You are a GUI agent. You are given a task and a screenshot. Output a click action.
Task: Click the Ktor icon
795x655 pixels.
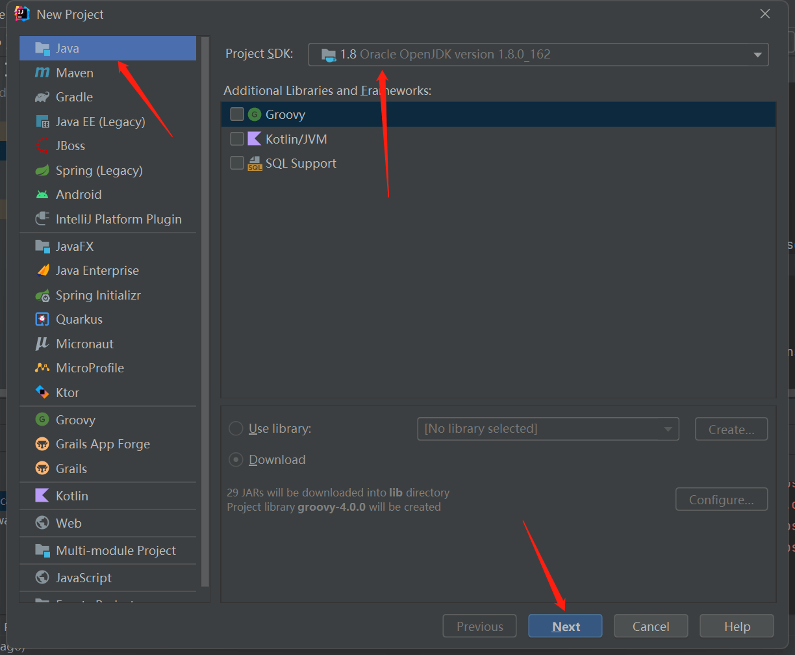click(42, 392)
